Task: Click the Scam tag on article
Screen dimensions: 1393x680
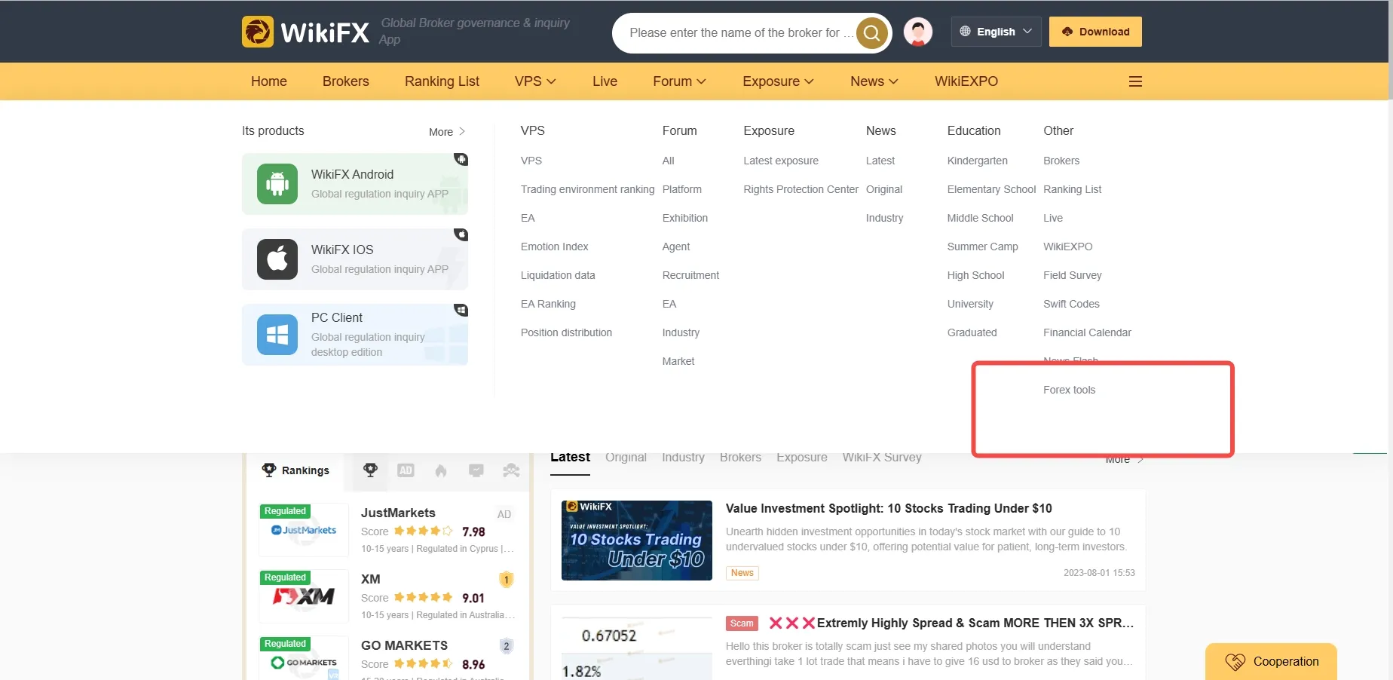Action: coord(742,623)
